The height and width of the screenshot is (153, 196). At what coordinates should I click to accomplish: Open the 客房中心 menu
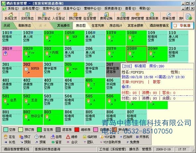pyautogui.click(x=51, y=9)
